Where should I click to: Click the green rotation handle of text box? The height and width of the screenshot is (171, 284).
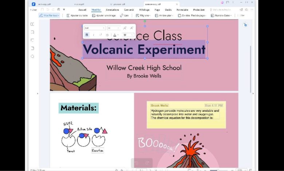point(145,21)
